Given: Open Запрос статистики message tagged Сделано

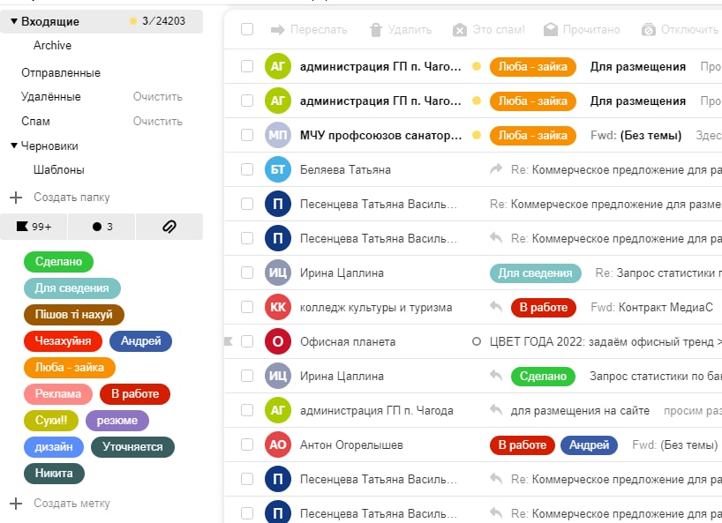Looking at the screenshot, I should [655, 377].
